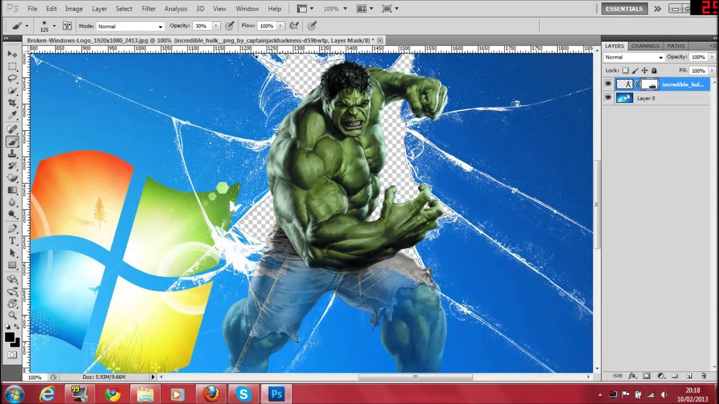Viewport: 719px width, 404px height.
Task: Toggle Lock image pixels brush icon
Action: coord(635,71)
